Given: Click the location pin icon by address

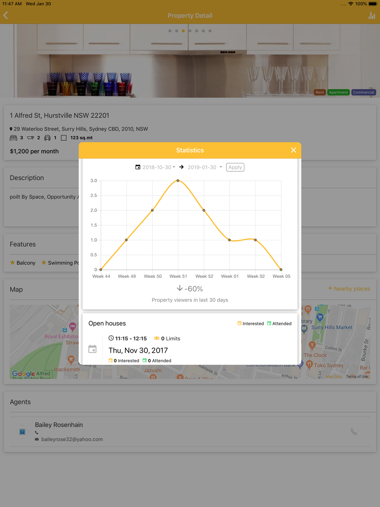Looking at the screenshot, I should pos(11,129).
